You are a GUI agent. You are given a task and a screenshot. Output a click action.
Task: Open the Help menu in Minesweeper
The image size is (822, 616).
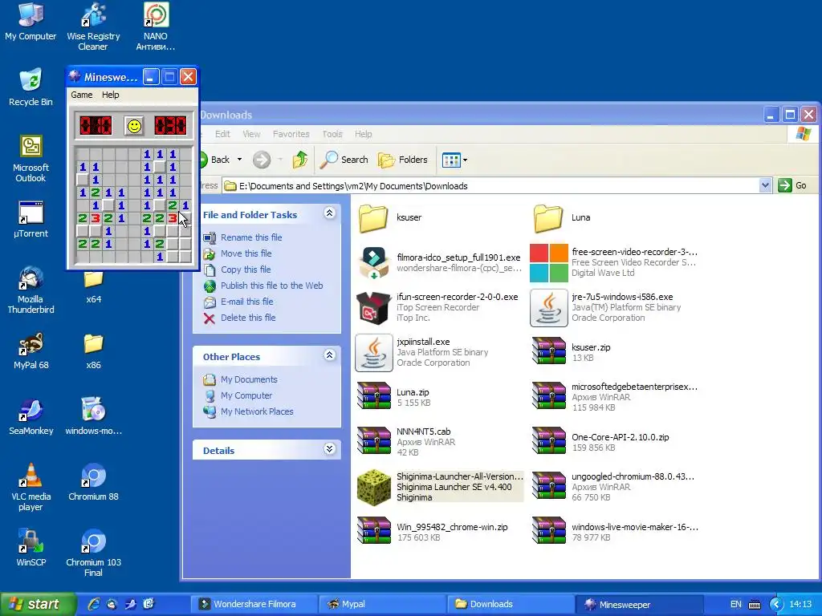pyautogui.click(x=110, y=95)
